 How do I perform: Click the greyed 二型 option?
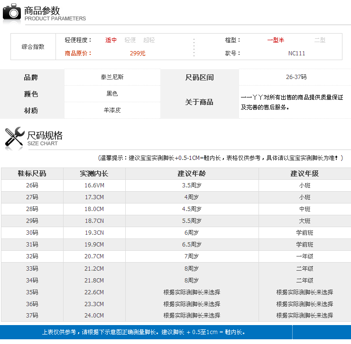(320, 40)
